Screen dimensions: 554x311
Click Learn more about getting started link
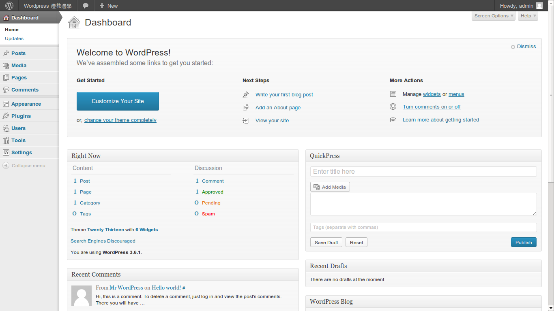[441, 119]
